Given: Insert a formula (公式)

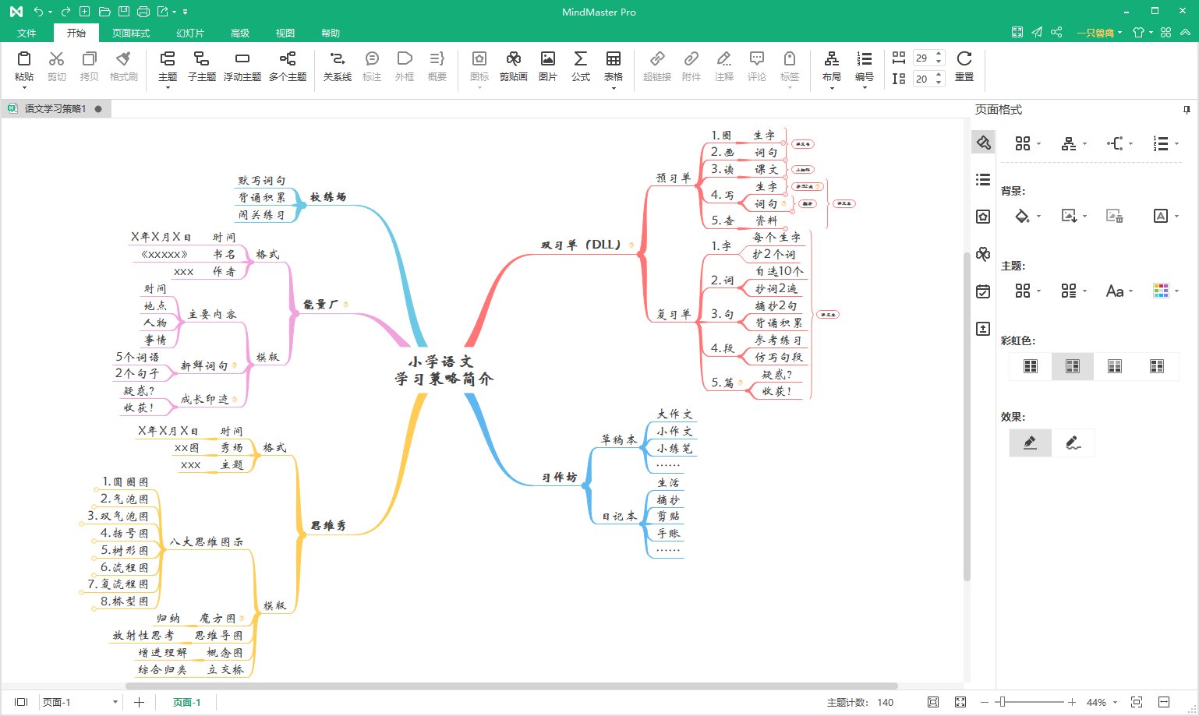Looking at the screenshot, I should (x=580, y=66).
